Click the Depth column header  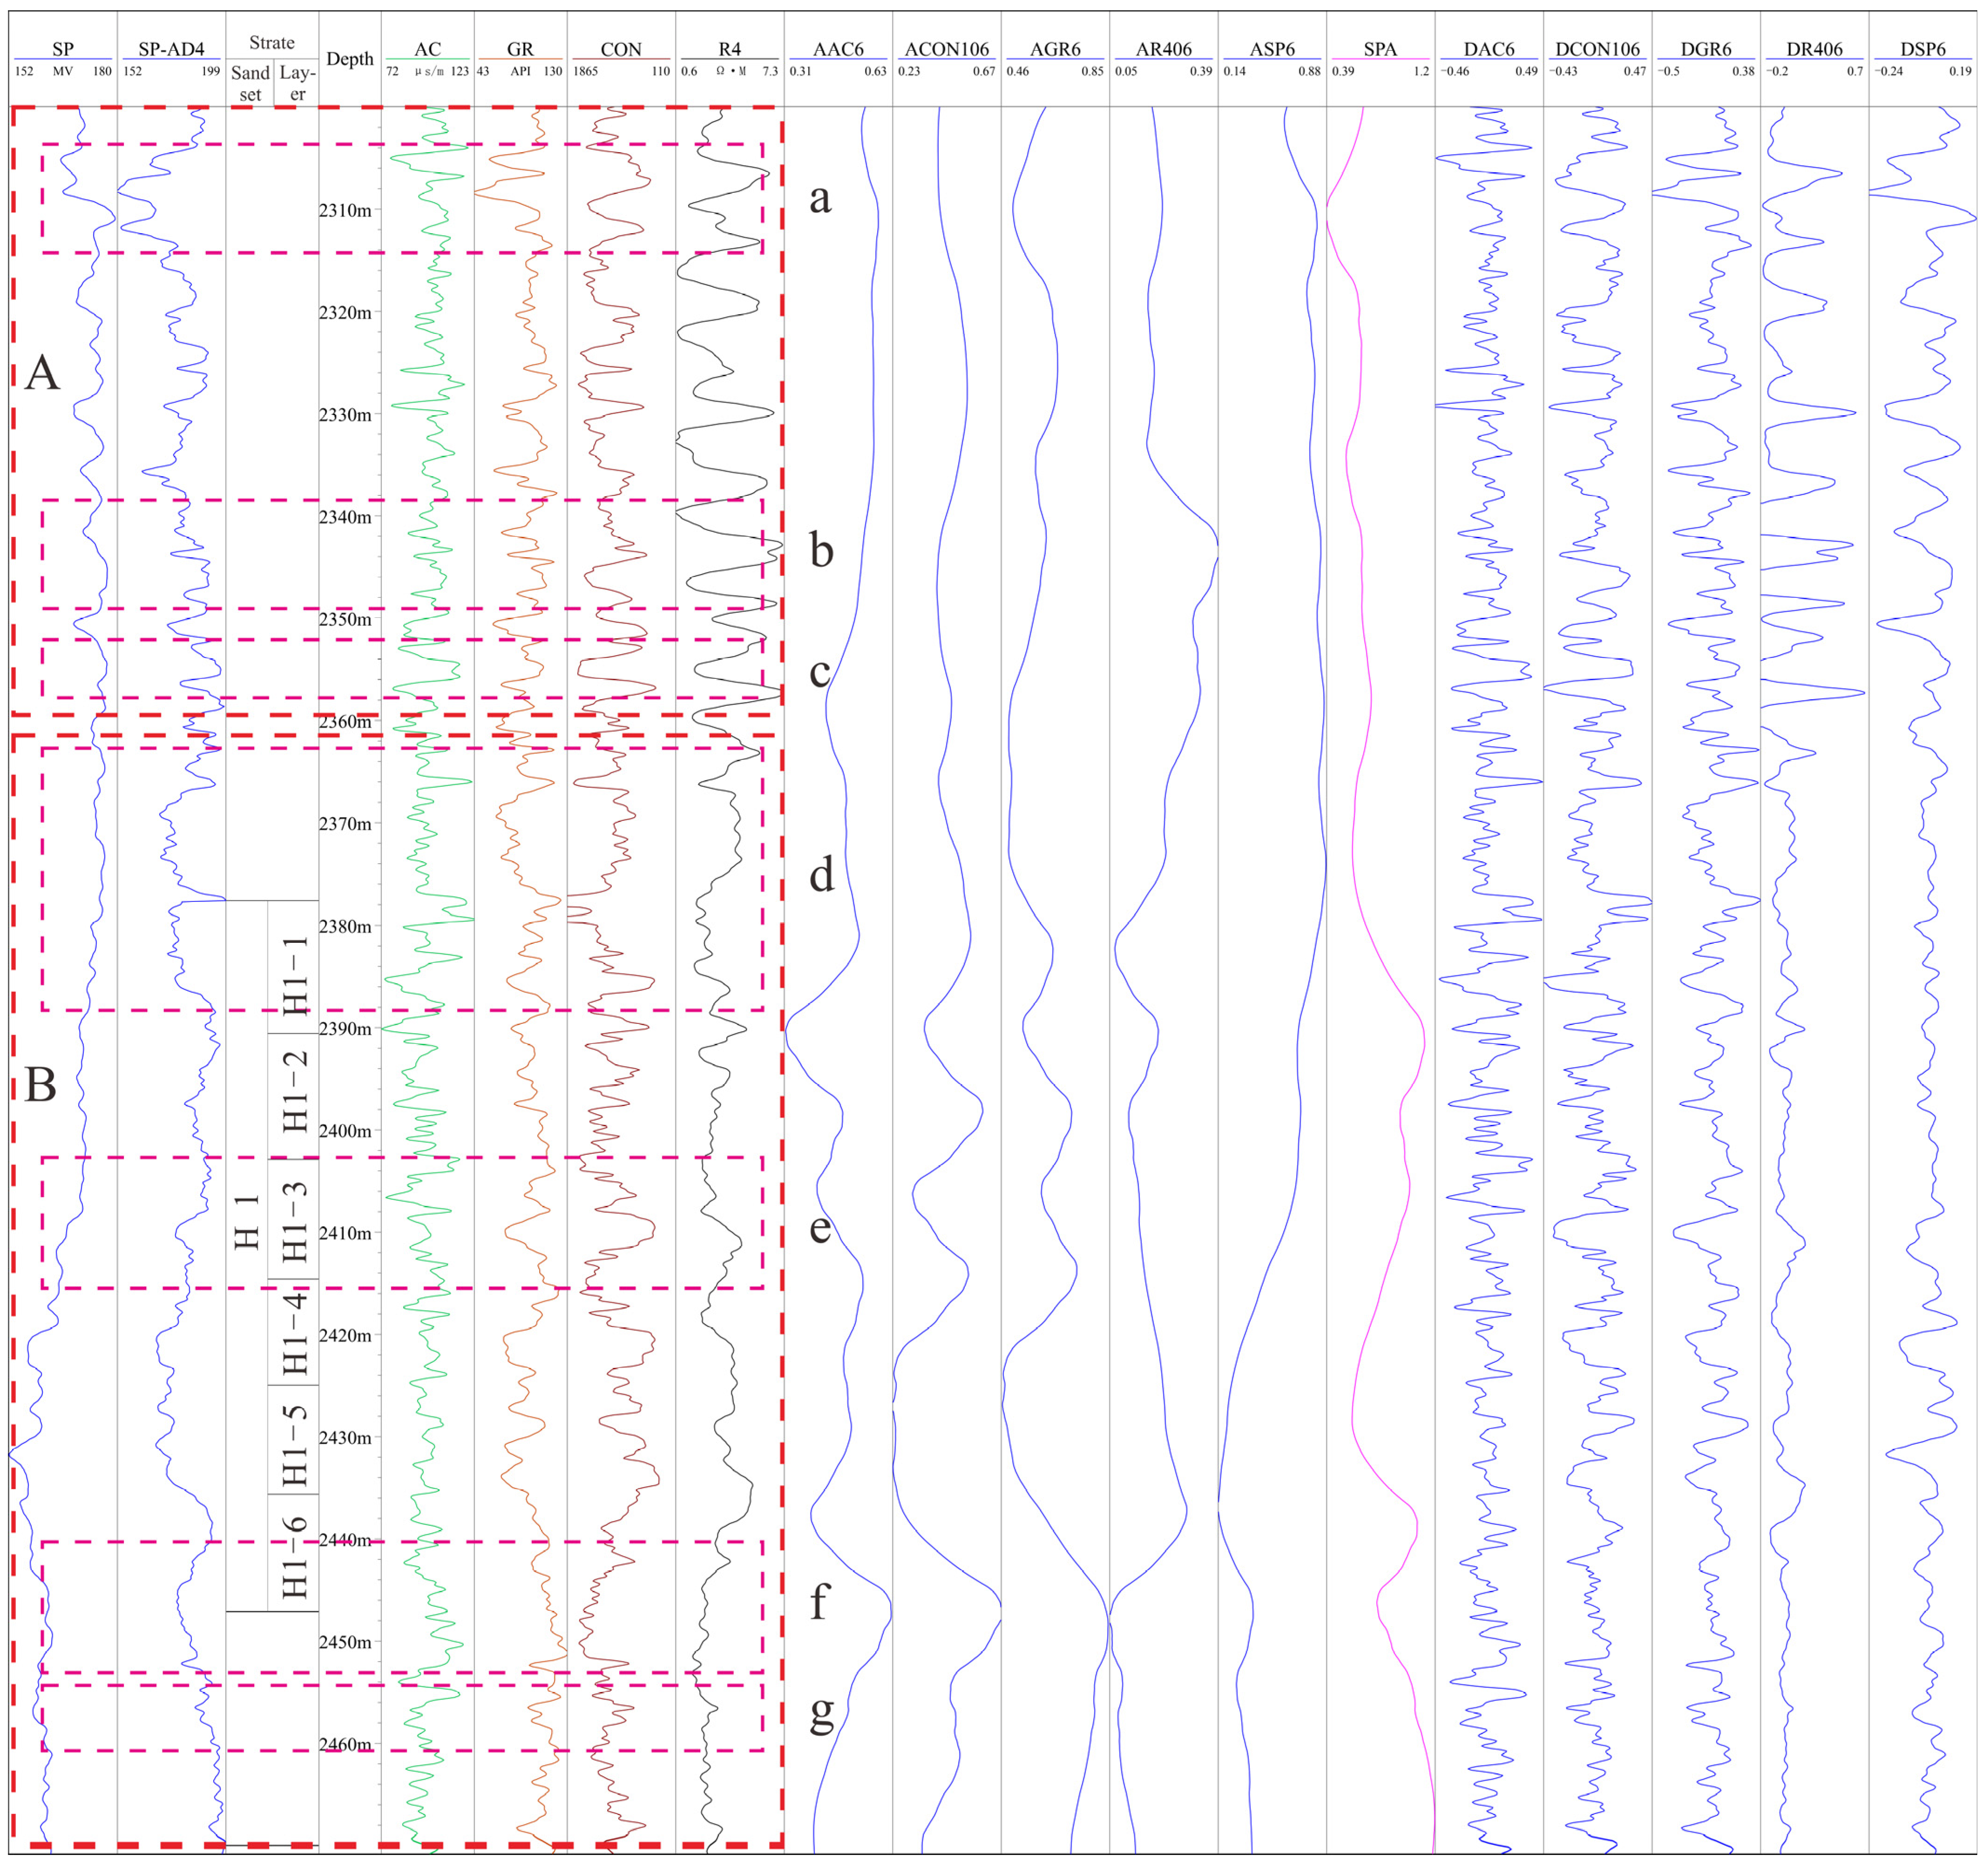click(350, 59)
